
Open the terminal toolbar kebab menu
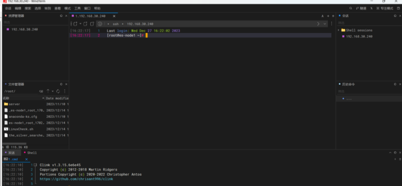[332, 24]
